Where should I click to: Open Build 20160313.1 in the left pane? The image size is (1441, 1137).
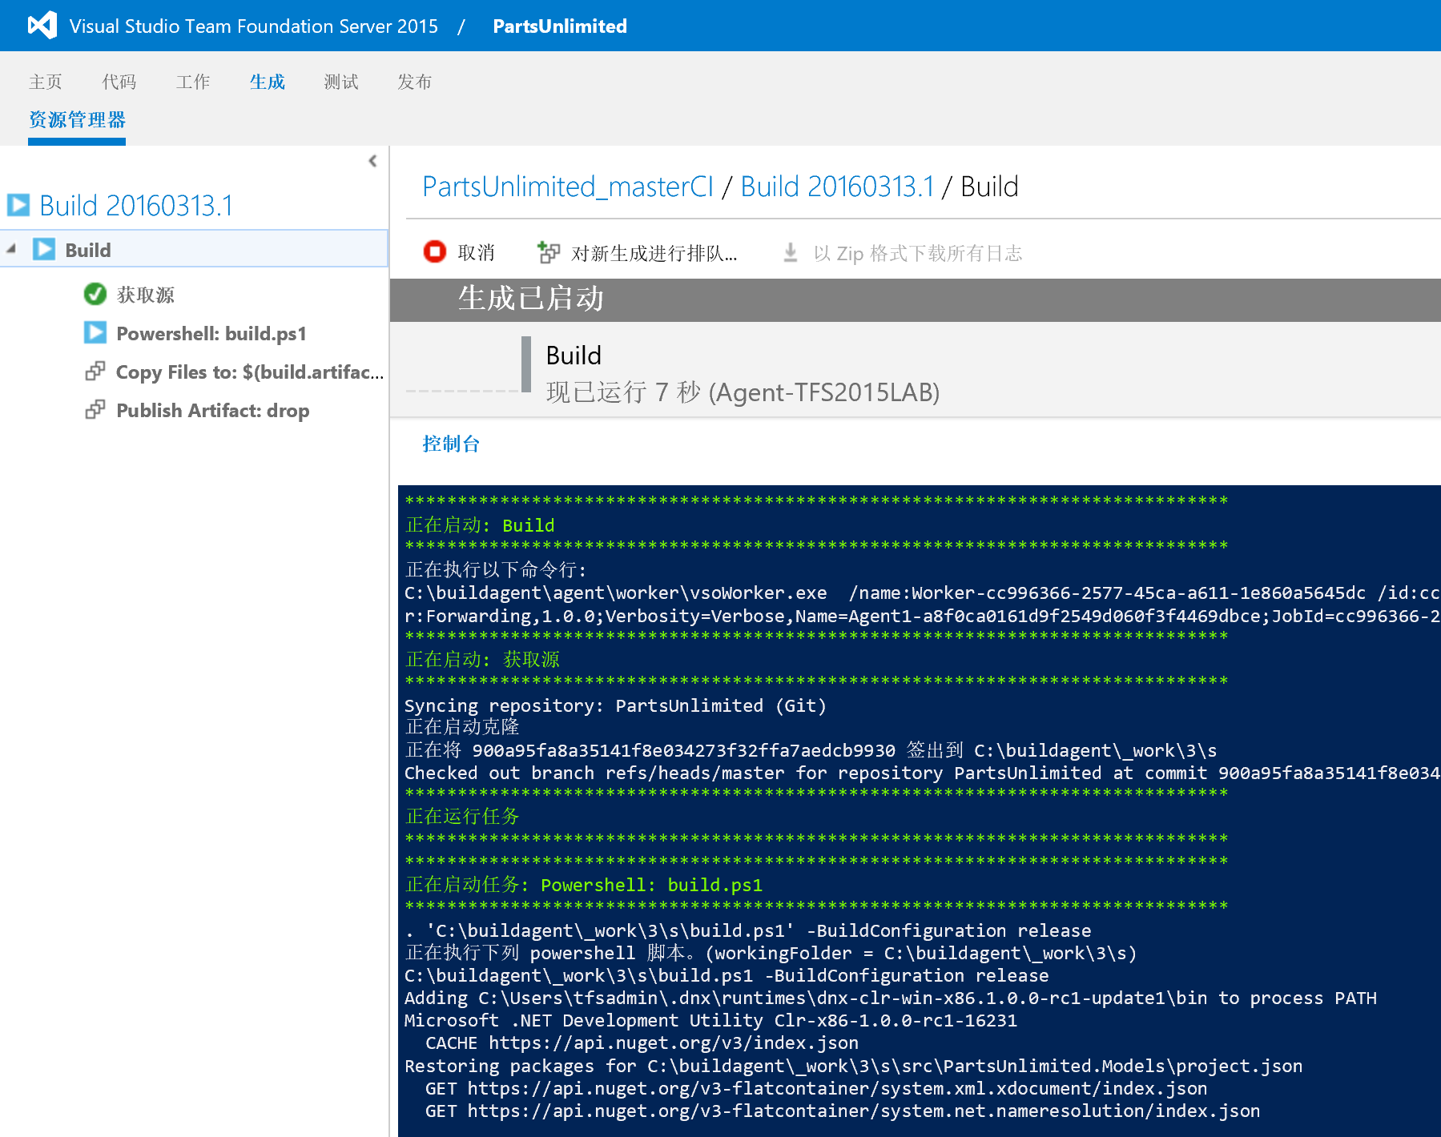point(136,206)
